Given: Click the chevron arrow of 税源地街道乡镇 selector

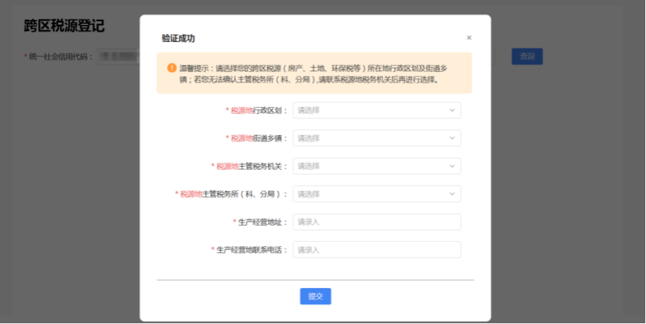Looking at the screenshot, I should click(451, 138).
